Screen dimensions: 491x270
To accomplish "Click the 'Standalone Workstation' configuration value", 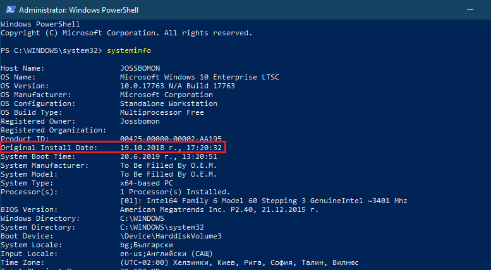I will coord(169,103).
